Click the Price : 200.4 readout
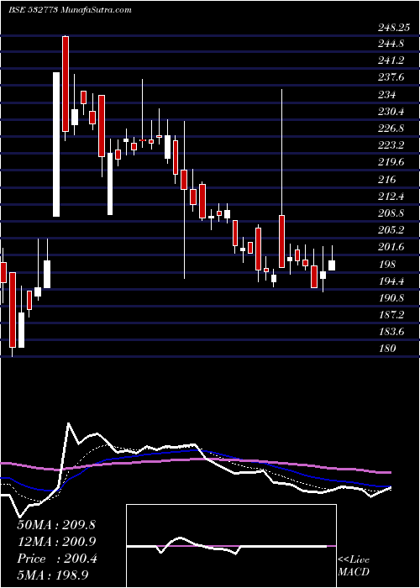Viewport: 420px width, 588px height. pyautogui.click(x=57, y=559)
